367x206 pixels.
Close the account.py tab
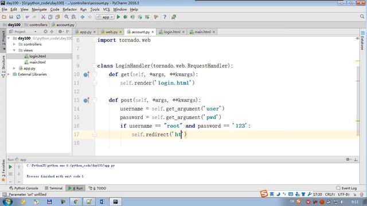click(153, 32)
